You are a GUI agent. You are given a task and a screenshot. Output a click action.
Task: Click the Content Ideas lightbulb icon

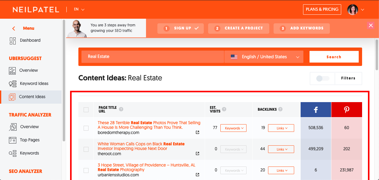pyautogui.click(x=12, y=97)
